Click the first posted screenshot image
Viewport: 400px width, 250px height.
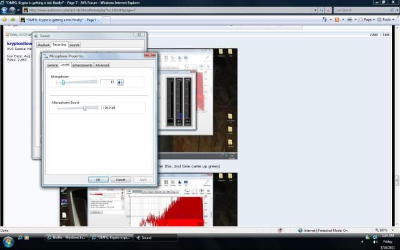[x=197, y=104]
